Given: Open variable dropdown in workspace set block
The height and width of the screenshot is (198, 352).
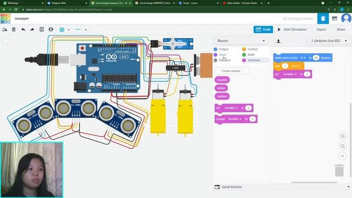Looking at the screenshot, I should pyautogui.click(x=290, y=74).
